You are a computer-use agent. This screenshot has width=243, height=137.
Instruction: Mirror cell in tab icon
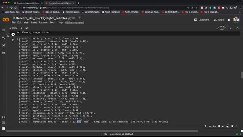[x=228, y=126]
